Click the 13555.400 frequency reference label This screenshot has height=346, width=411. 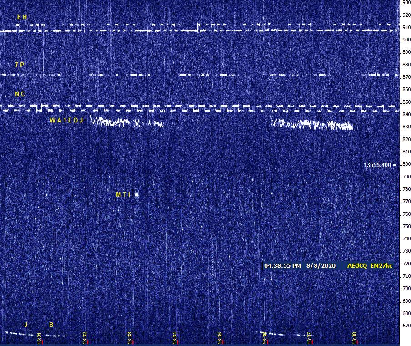[377, 165]
